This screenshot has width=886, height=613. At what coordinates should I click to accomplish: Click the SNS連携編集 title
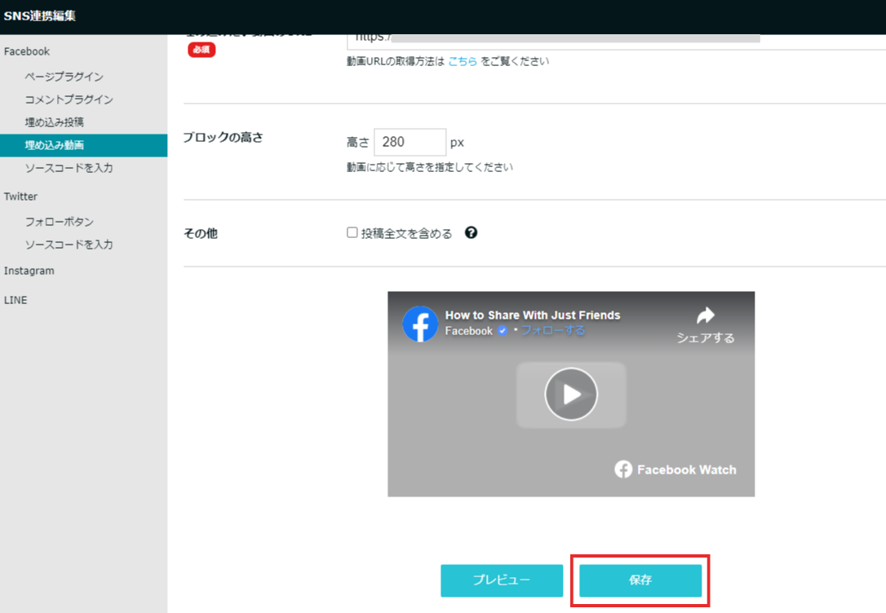point(39,15)
